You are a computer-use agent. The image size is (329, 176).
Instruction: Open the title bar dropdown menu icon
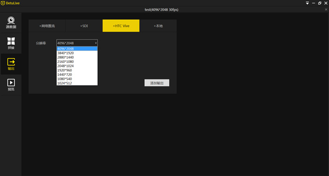tap(307, 3)
